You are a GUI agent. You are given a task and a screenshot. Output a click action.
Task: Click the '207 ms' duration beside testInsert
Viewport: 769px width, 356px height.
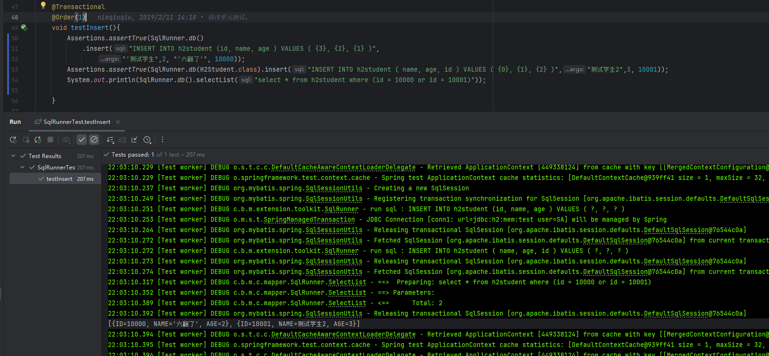coord(85,179)
